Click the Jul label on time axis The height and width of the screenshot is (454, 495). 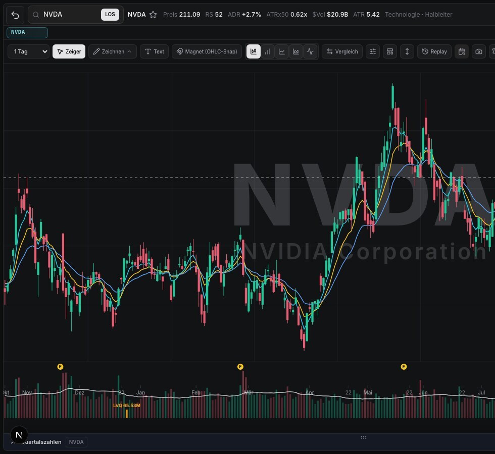[481, 392]
